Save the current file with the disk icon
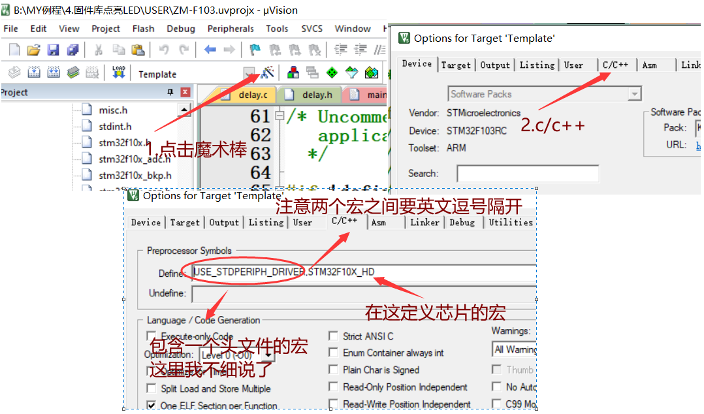 [x=54, y=50]
